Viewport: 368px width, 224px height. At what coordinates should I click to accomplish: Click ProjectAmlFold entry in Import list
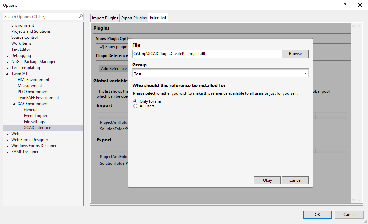[x=114, y=122]
